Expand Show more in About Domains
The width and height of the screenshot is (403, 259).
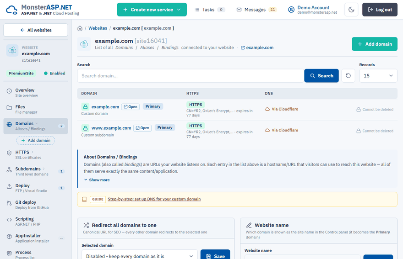97,180
